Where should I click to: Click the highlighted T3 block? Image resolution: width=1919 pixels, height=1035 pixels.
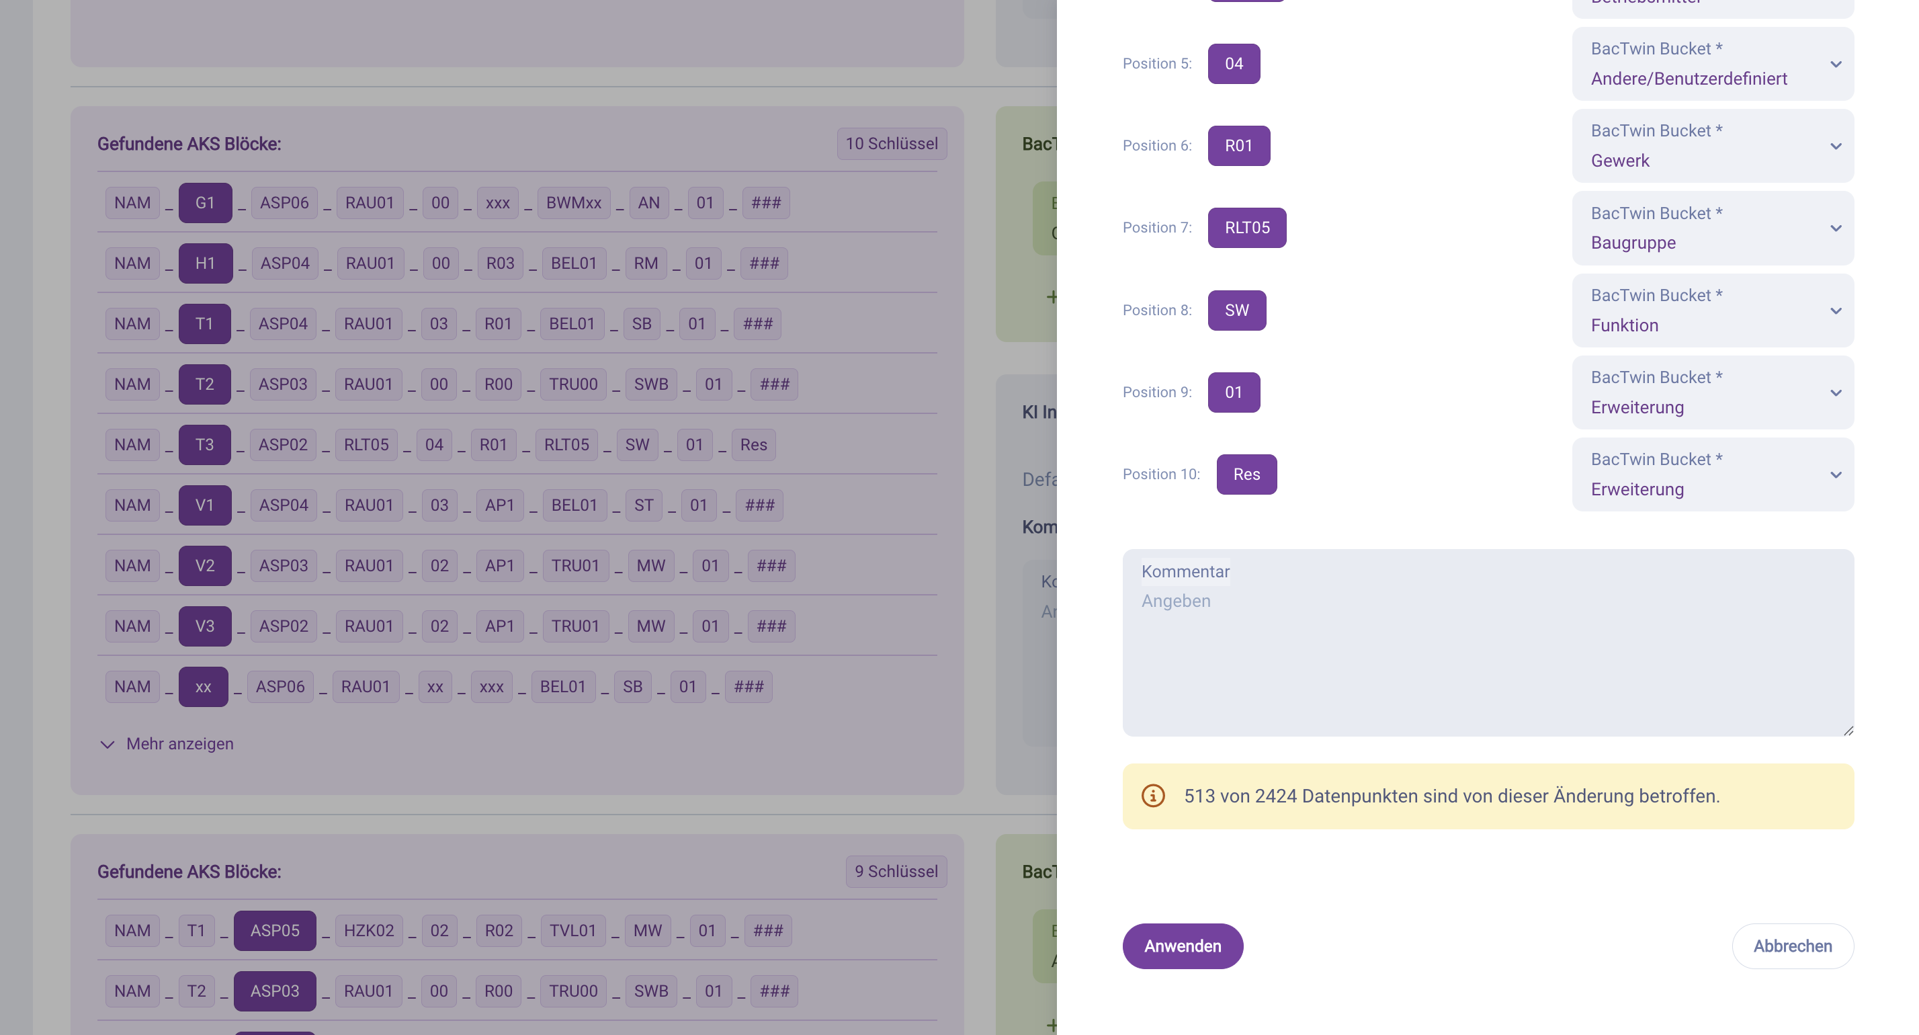(x=204, y=445)
